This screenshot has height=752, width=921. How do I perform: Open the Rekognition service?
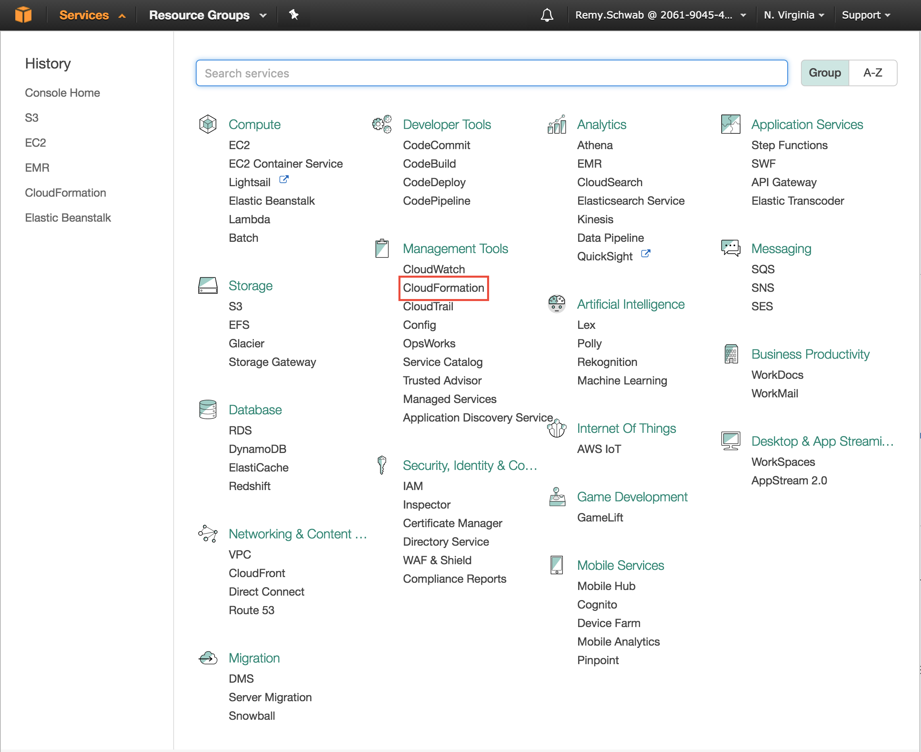(607, 362)
